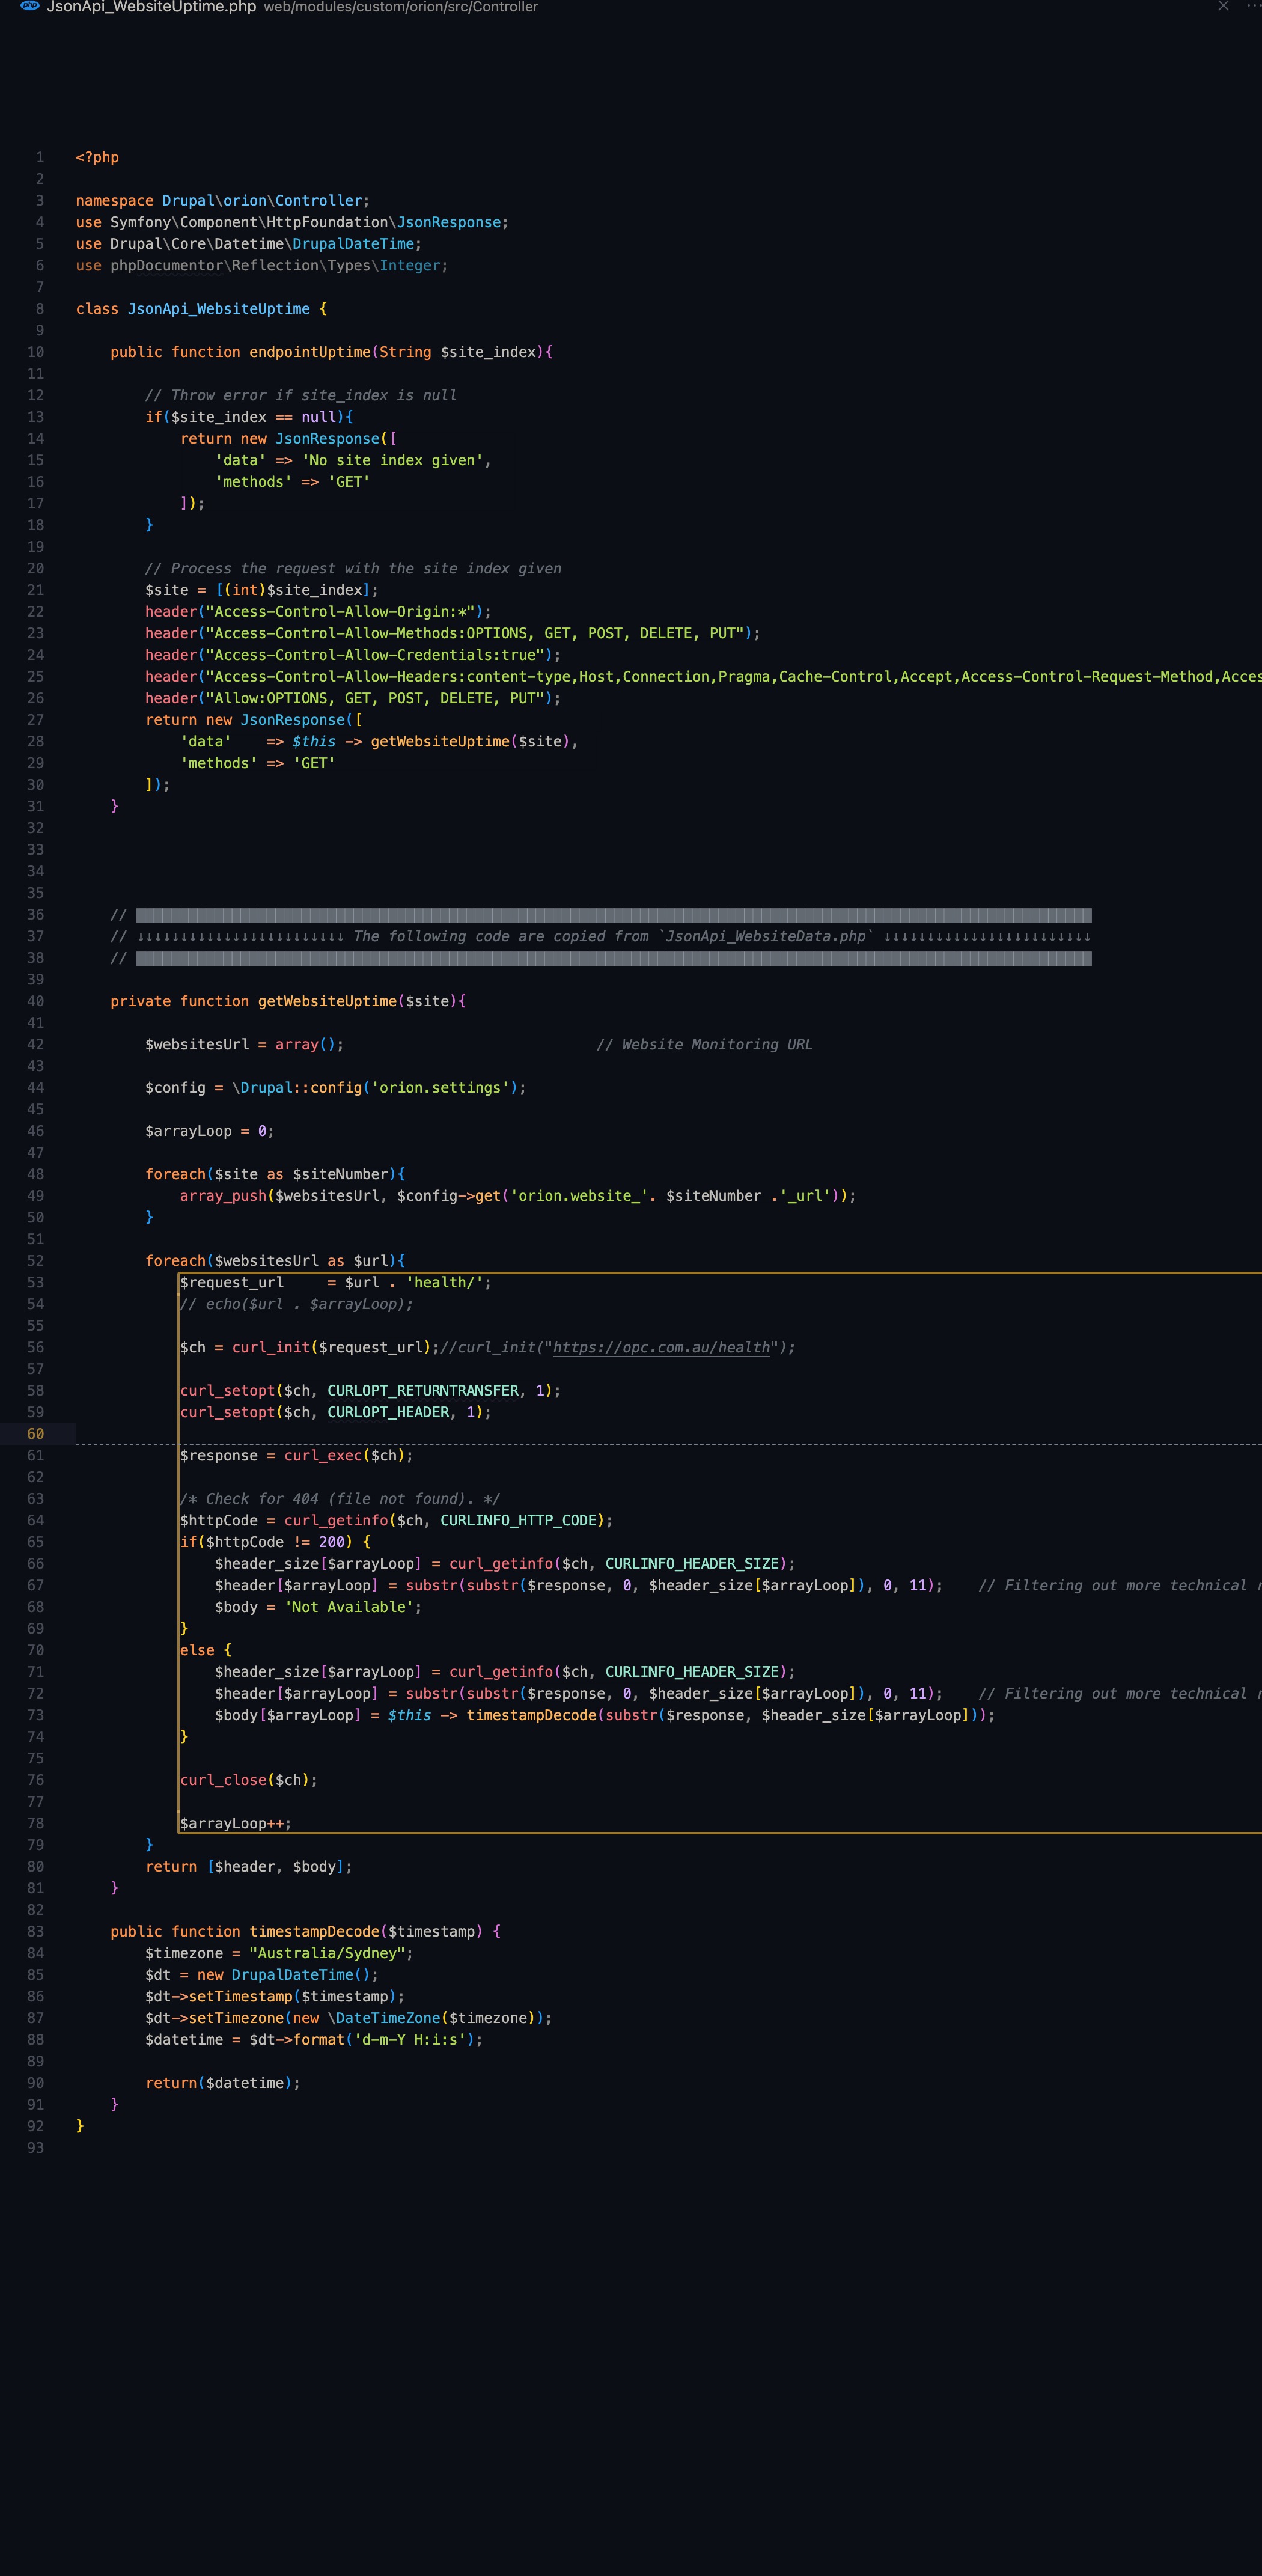Click getWebsiteUptime call on line 28

point(440,741)
